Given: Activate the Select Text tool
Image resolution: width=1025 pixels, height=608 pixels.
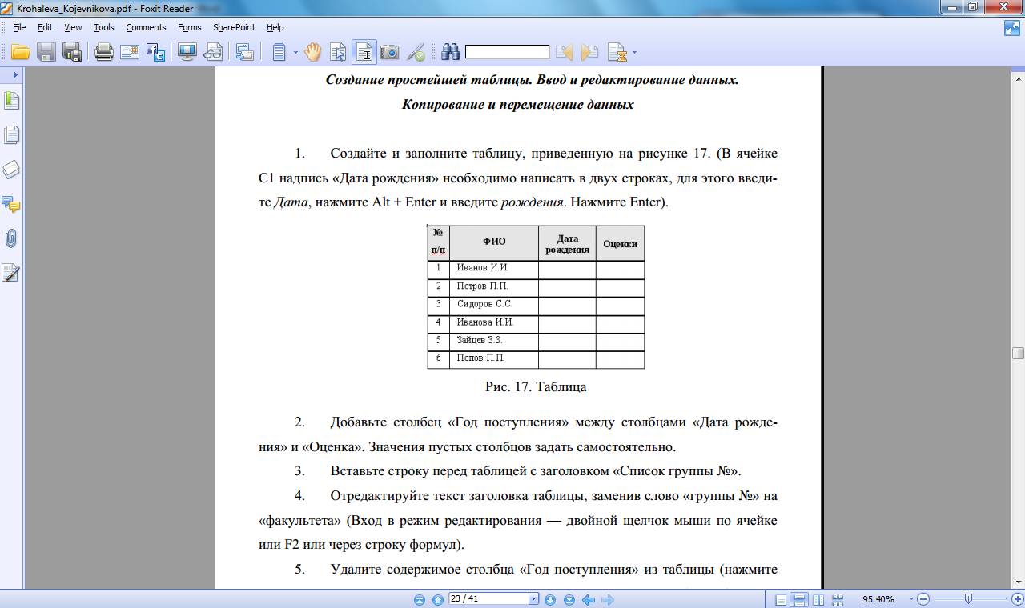Looking at the screenshot, I should (x=365, y=53).
